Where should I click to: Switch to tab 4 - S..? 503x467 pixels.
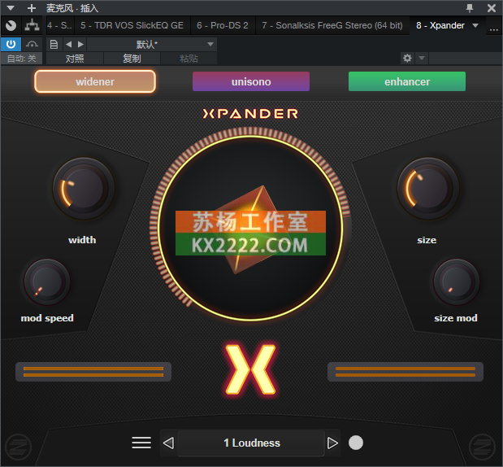(x=59, y=25)
